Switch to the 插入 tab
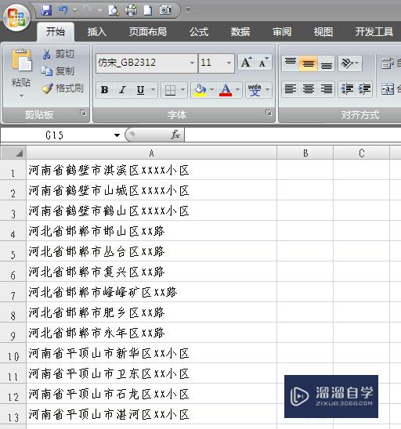This screenshot has height=429, width=401. click(x=96, y=32)
